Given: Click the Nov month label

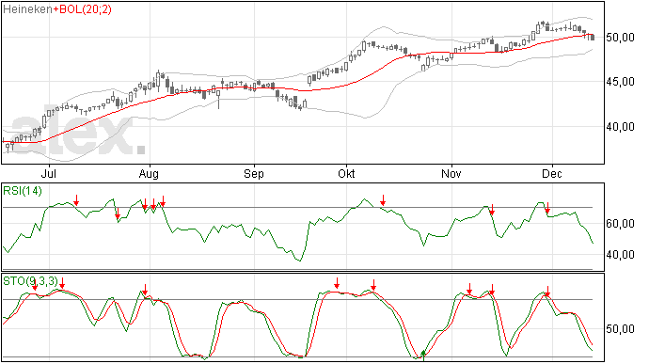Looking at the screenshot, I should 451,173.
